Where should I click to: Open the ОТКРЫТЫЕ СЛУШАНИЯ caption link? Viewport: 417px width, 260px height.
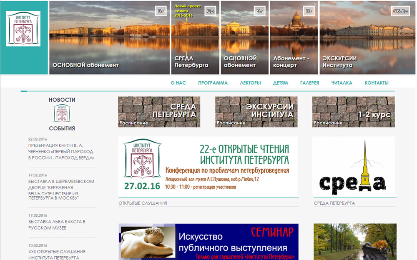point(143,203)
